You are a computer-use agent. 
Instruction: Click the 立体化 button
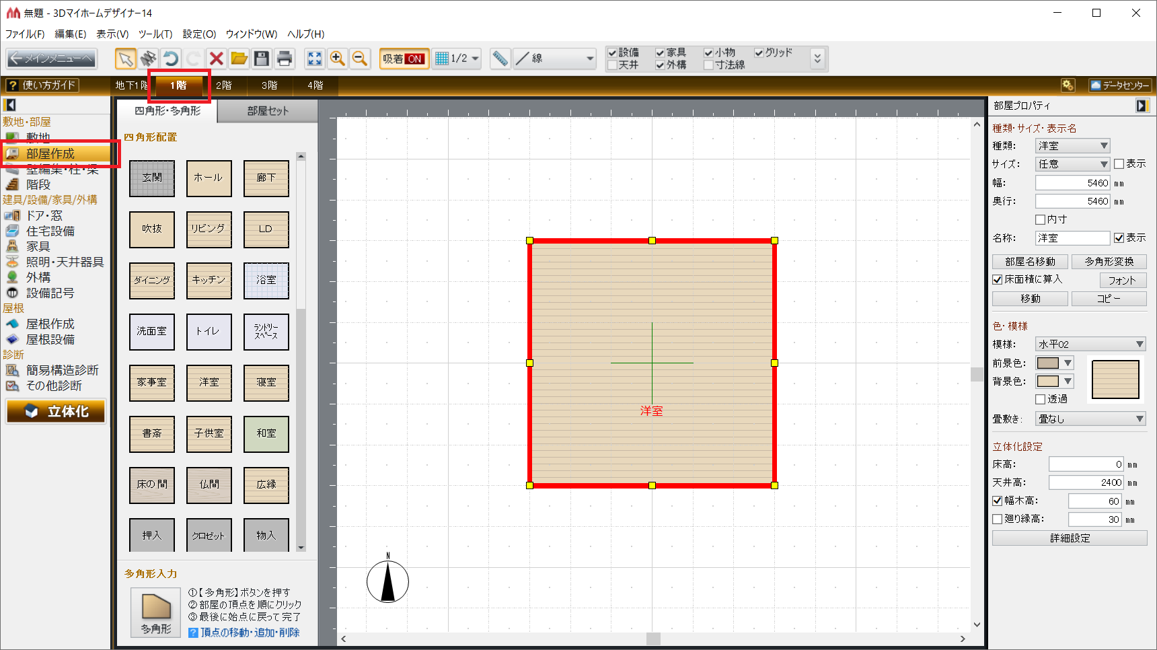pos(56,411)
